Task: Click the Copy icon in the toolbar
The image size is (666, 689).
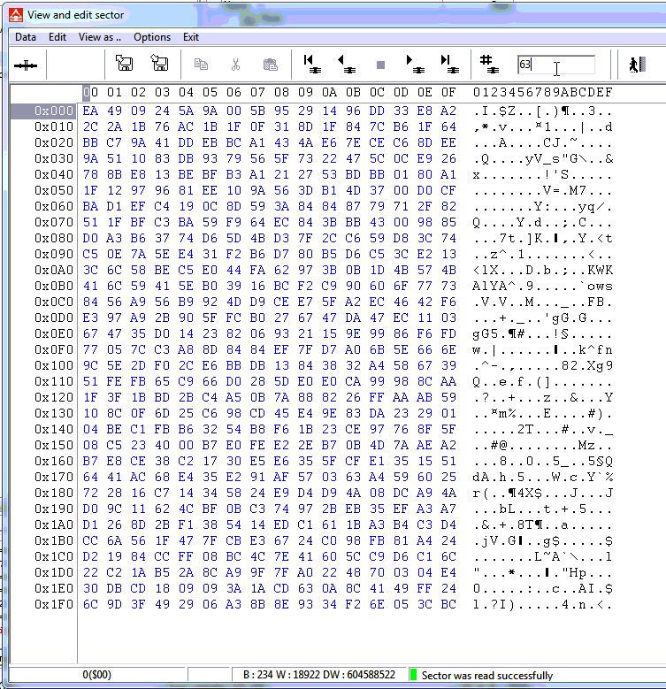Action: pos(201,65)
